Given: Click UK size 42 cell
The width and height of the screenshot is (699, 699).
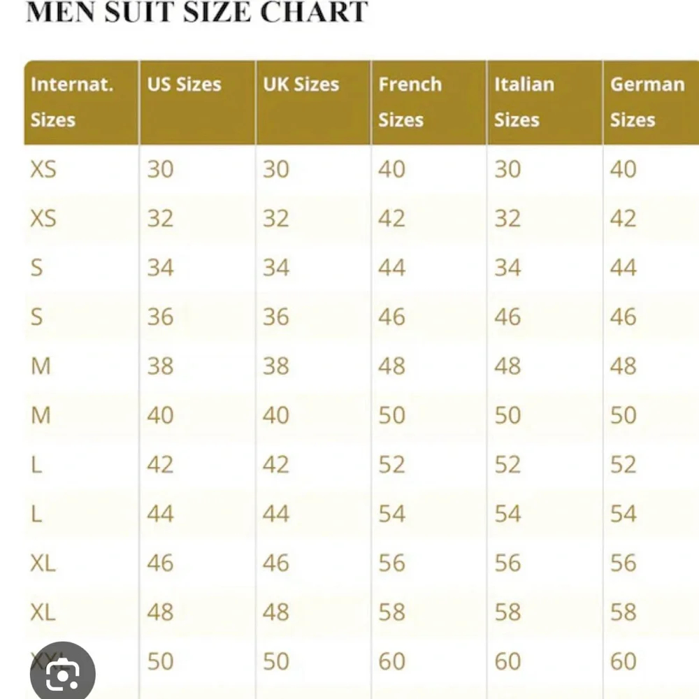Looking at the screenshot, I should tap(275, 464).
